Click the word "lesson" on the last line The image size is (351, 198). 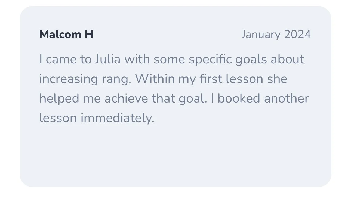click(58, 118)
